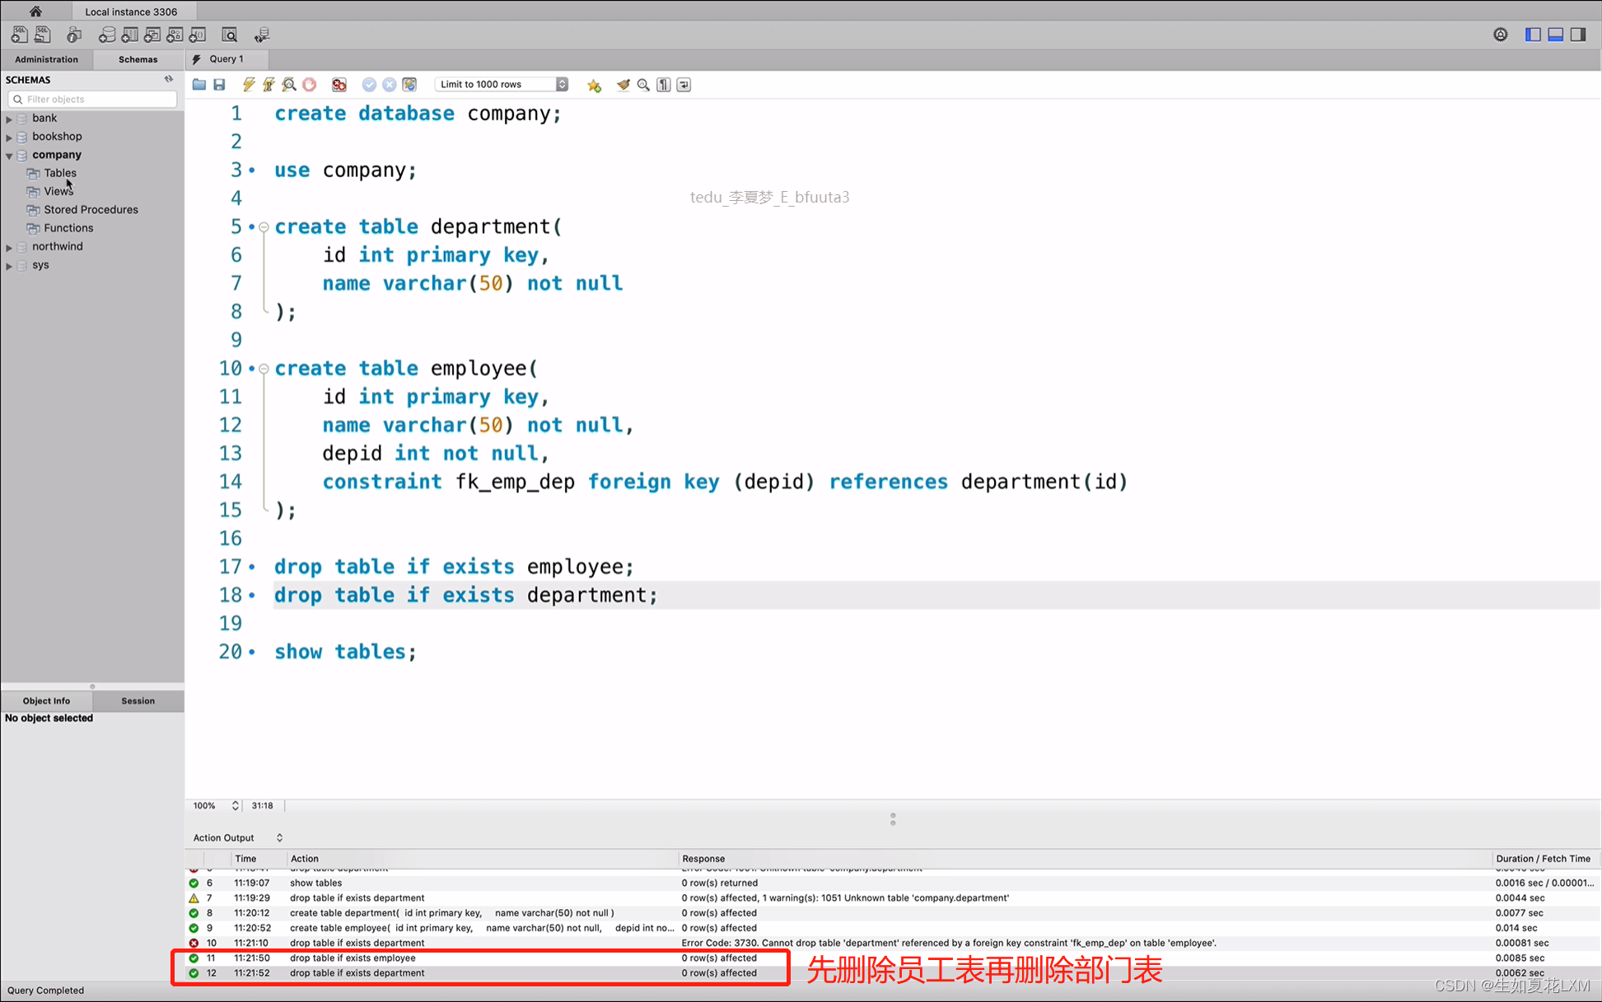1602x1002 pixels.
Task: Add query to favorites with the star icon
Action: (594, 85)
